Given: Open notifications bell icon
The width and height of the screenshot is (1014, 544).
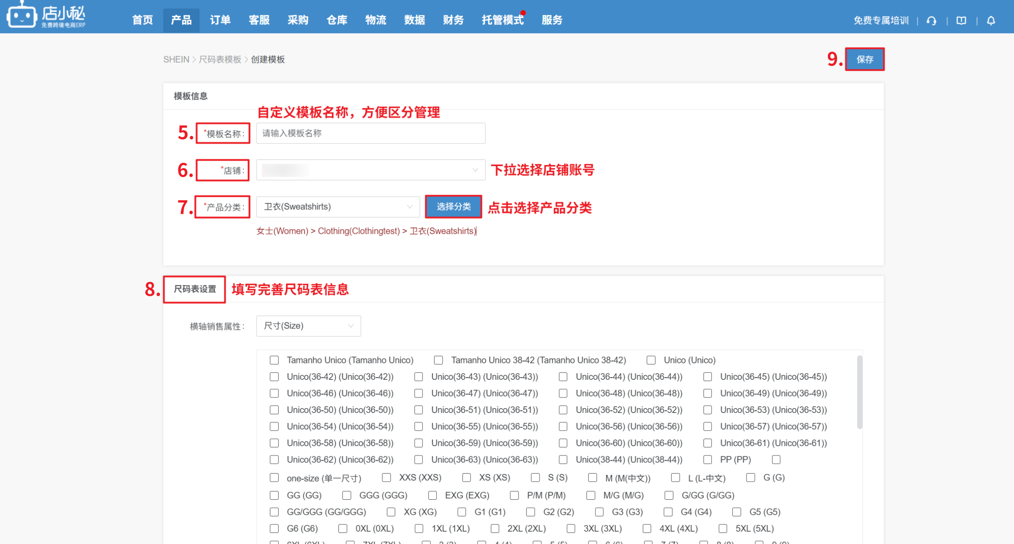Looking at the screenshot, I should pyautogui.click(x=991, y=20).
